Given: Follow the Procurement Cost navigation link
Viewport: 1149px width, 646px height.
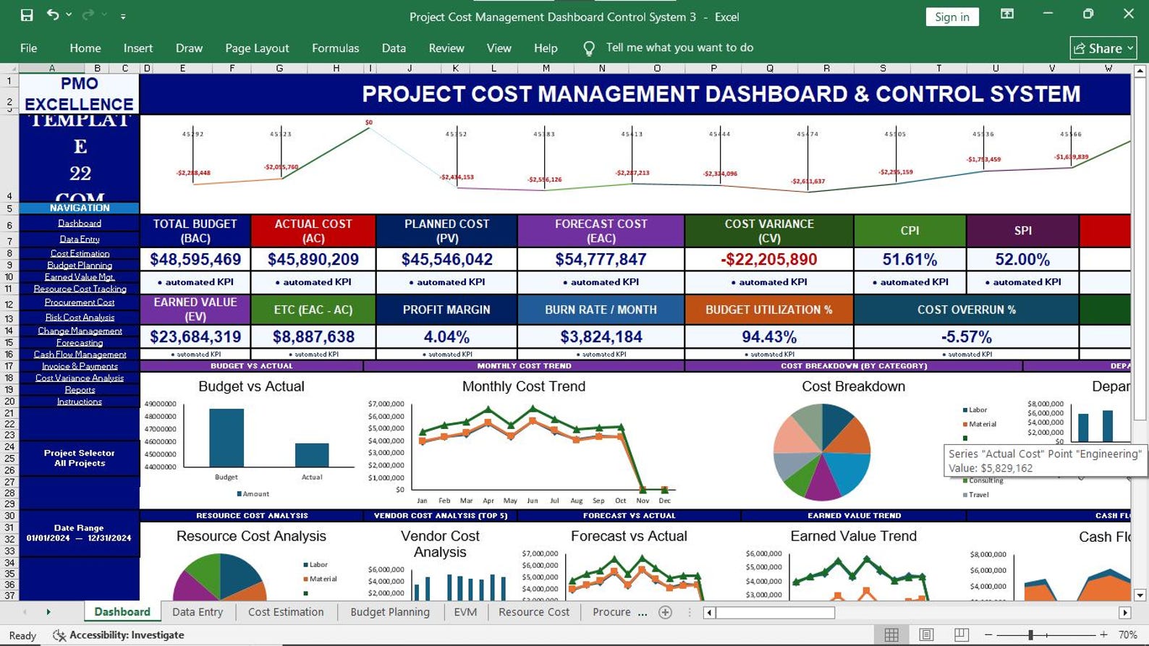Looking at the screenshot, I should (80, 302).
